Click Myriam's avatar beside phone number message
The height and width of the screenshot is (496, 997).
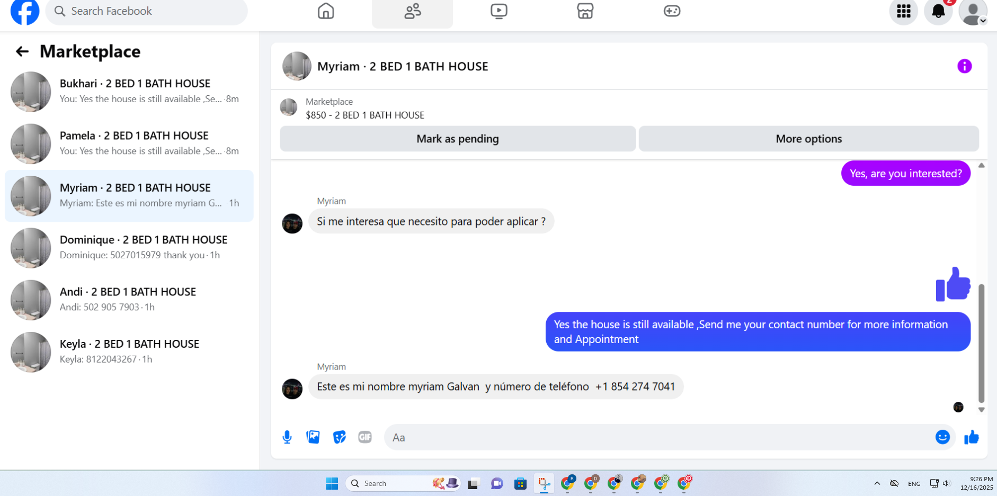(x=292, y=389)
